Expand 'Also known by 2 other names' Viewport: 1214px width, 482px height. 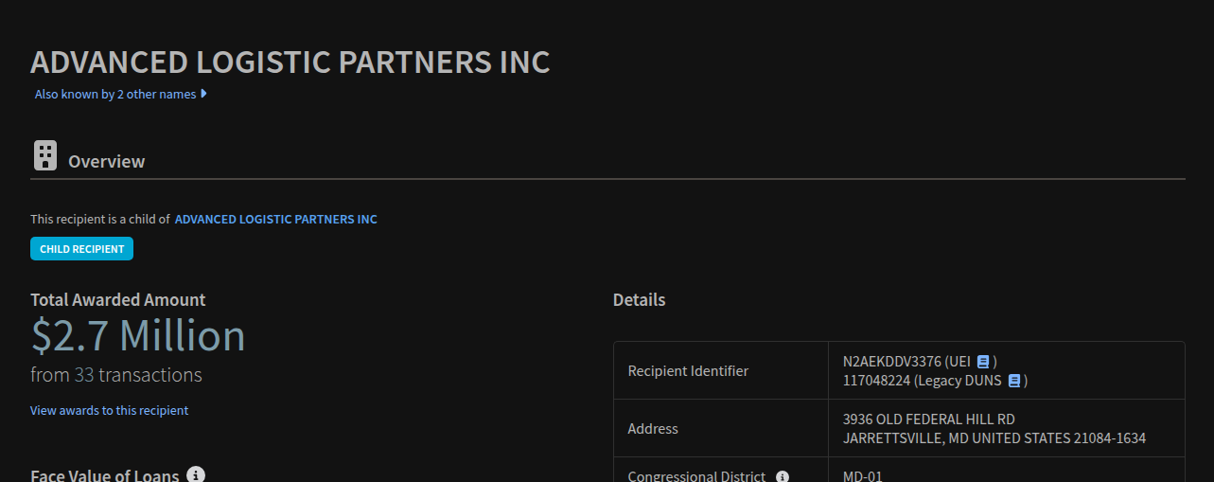tap(120, 95)
